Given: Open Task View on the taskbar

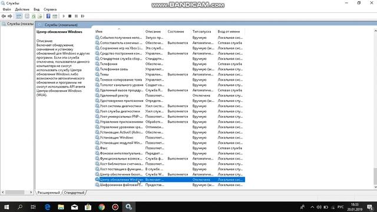Looking at the screenshot, I should pyautogui.click(x=33, y=207).
